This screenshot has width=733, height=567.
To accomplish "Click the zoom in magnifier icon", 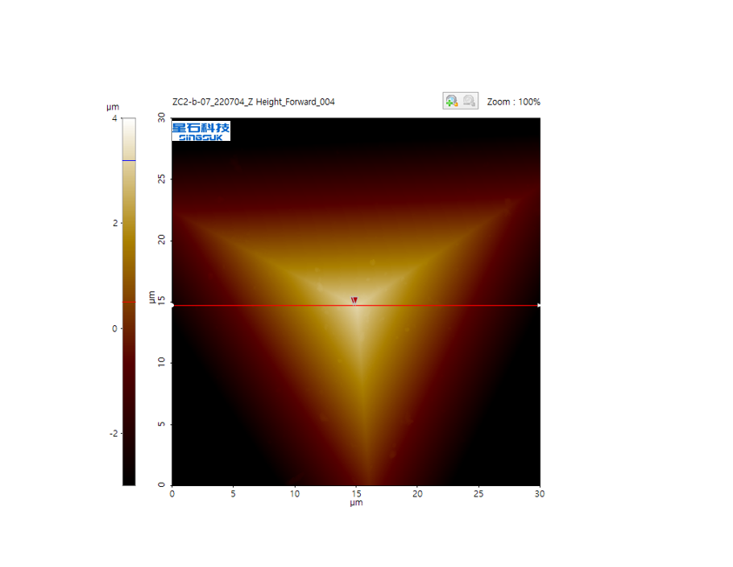I will coord(451,101).
